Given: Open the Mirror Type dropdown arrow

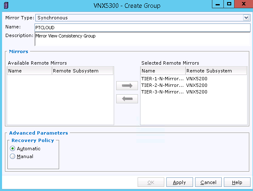Looking at the screenshot, I should [x=246, y=18].
